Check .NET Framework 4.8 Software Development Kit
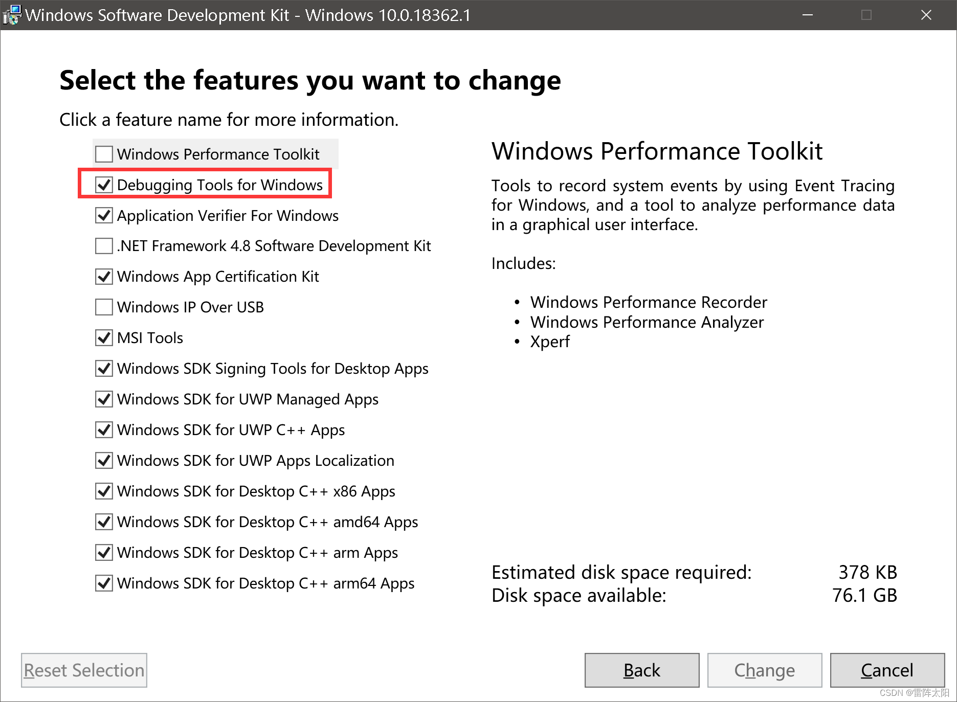The image size is (957, 702). tap(104, 246)
